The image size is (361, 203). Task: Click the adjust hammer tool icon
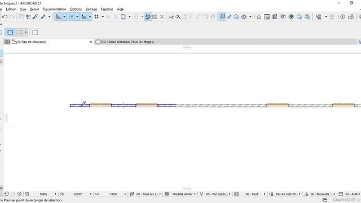tap(178, 17)
